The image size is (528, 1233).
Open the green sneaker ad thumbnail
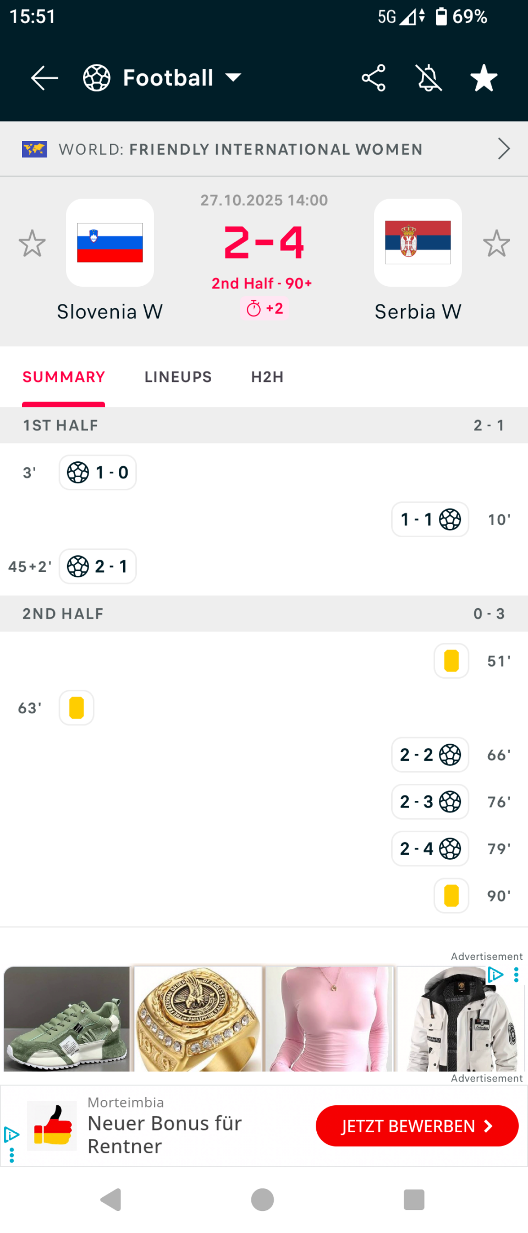(x=67, y=1019)
